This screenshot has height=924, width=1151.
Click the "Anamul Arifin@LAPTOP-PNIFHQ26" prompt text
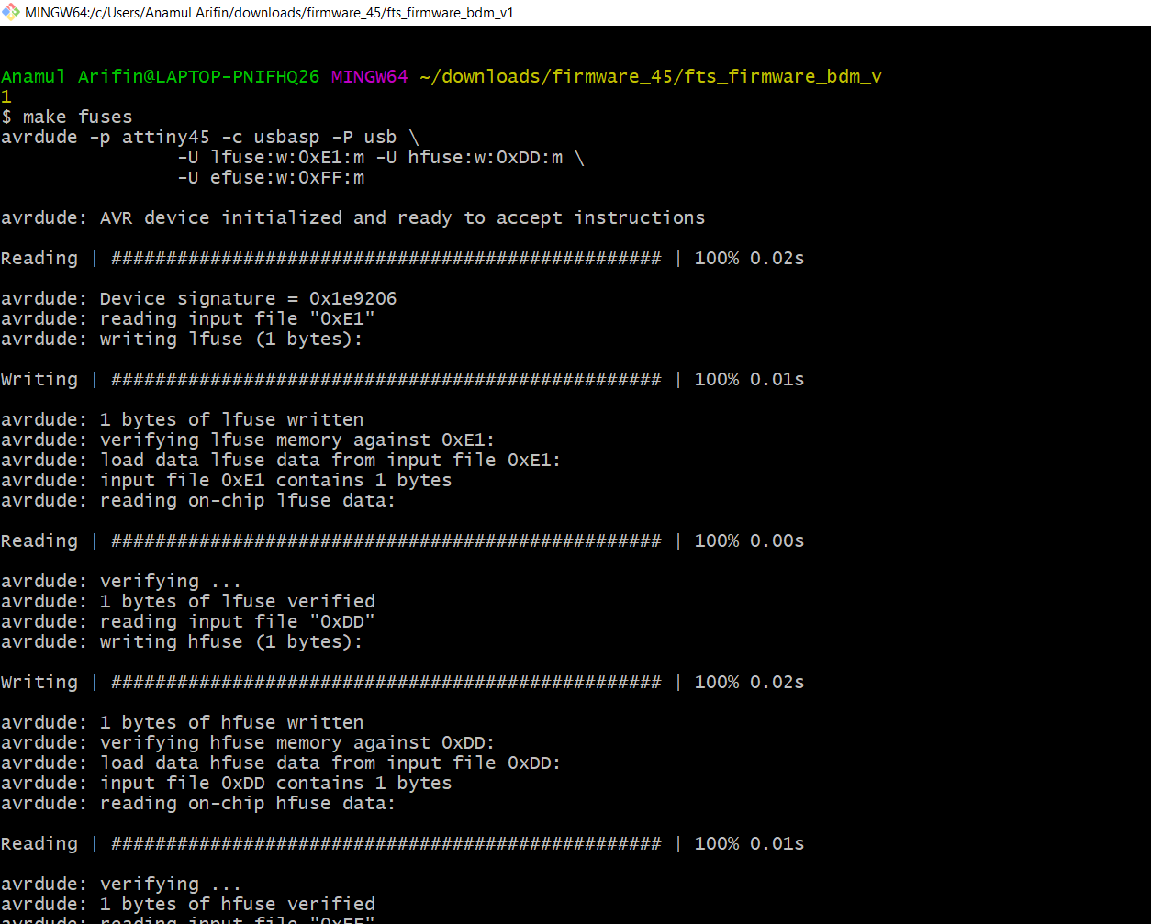[161, 77]
